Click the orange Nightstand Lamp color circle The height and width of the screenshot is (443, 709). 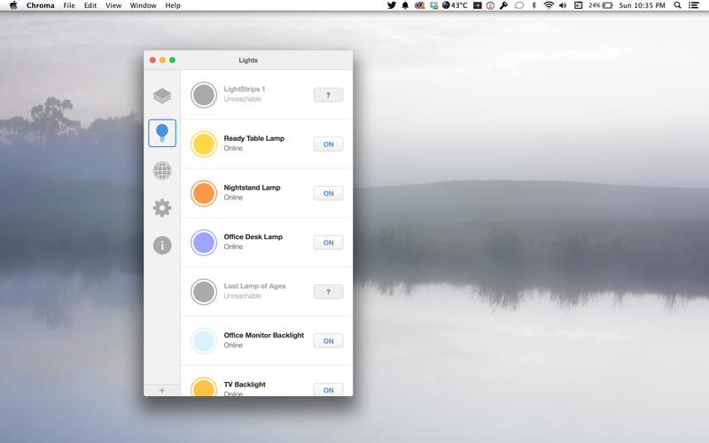click(x=204, y=193)
